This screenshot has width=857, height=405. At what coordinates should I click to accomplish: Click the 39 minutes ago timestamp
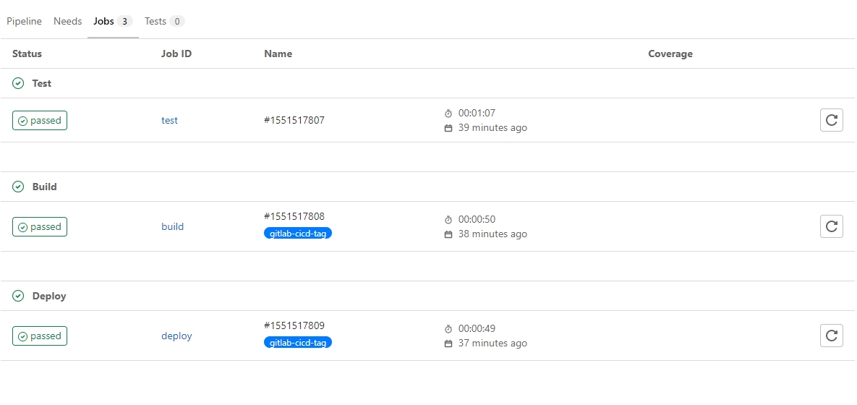(x=493, y=128)
